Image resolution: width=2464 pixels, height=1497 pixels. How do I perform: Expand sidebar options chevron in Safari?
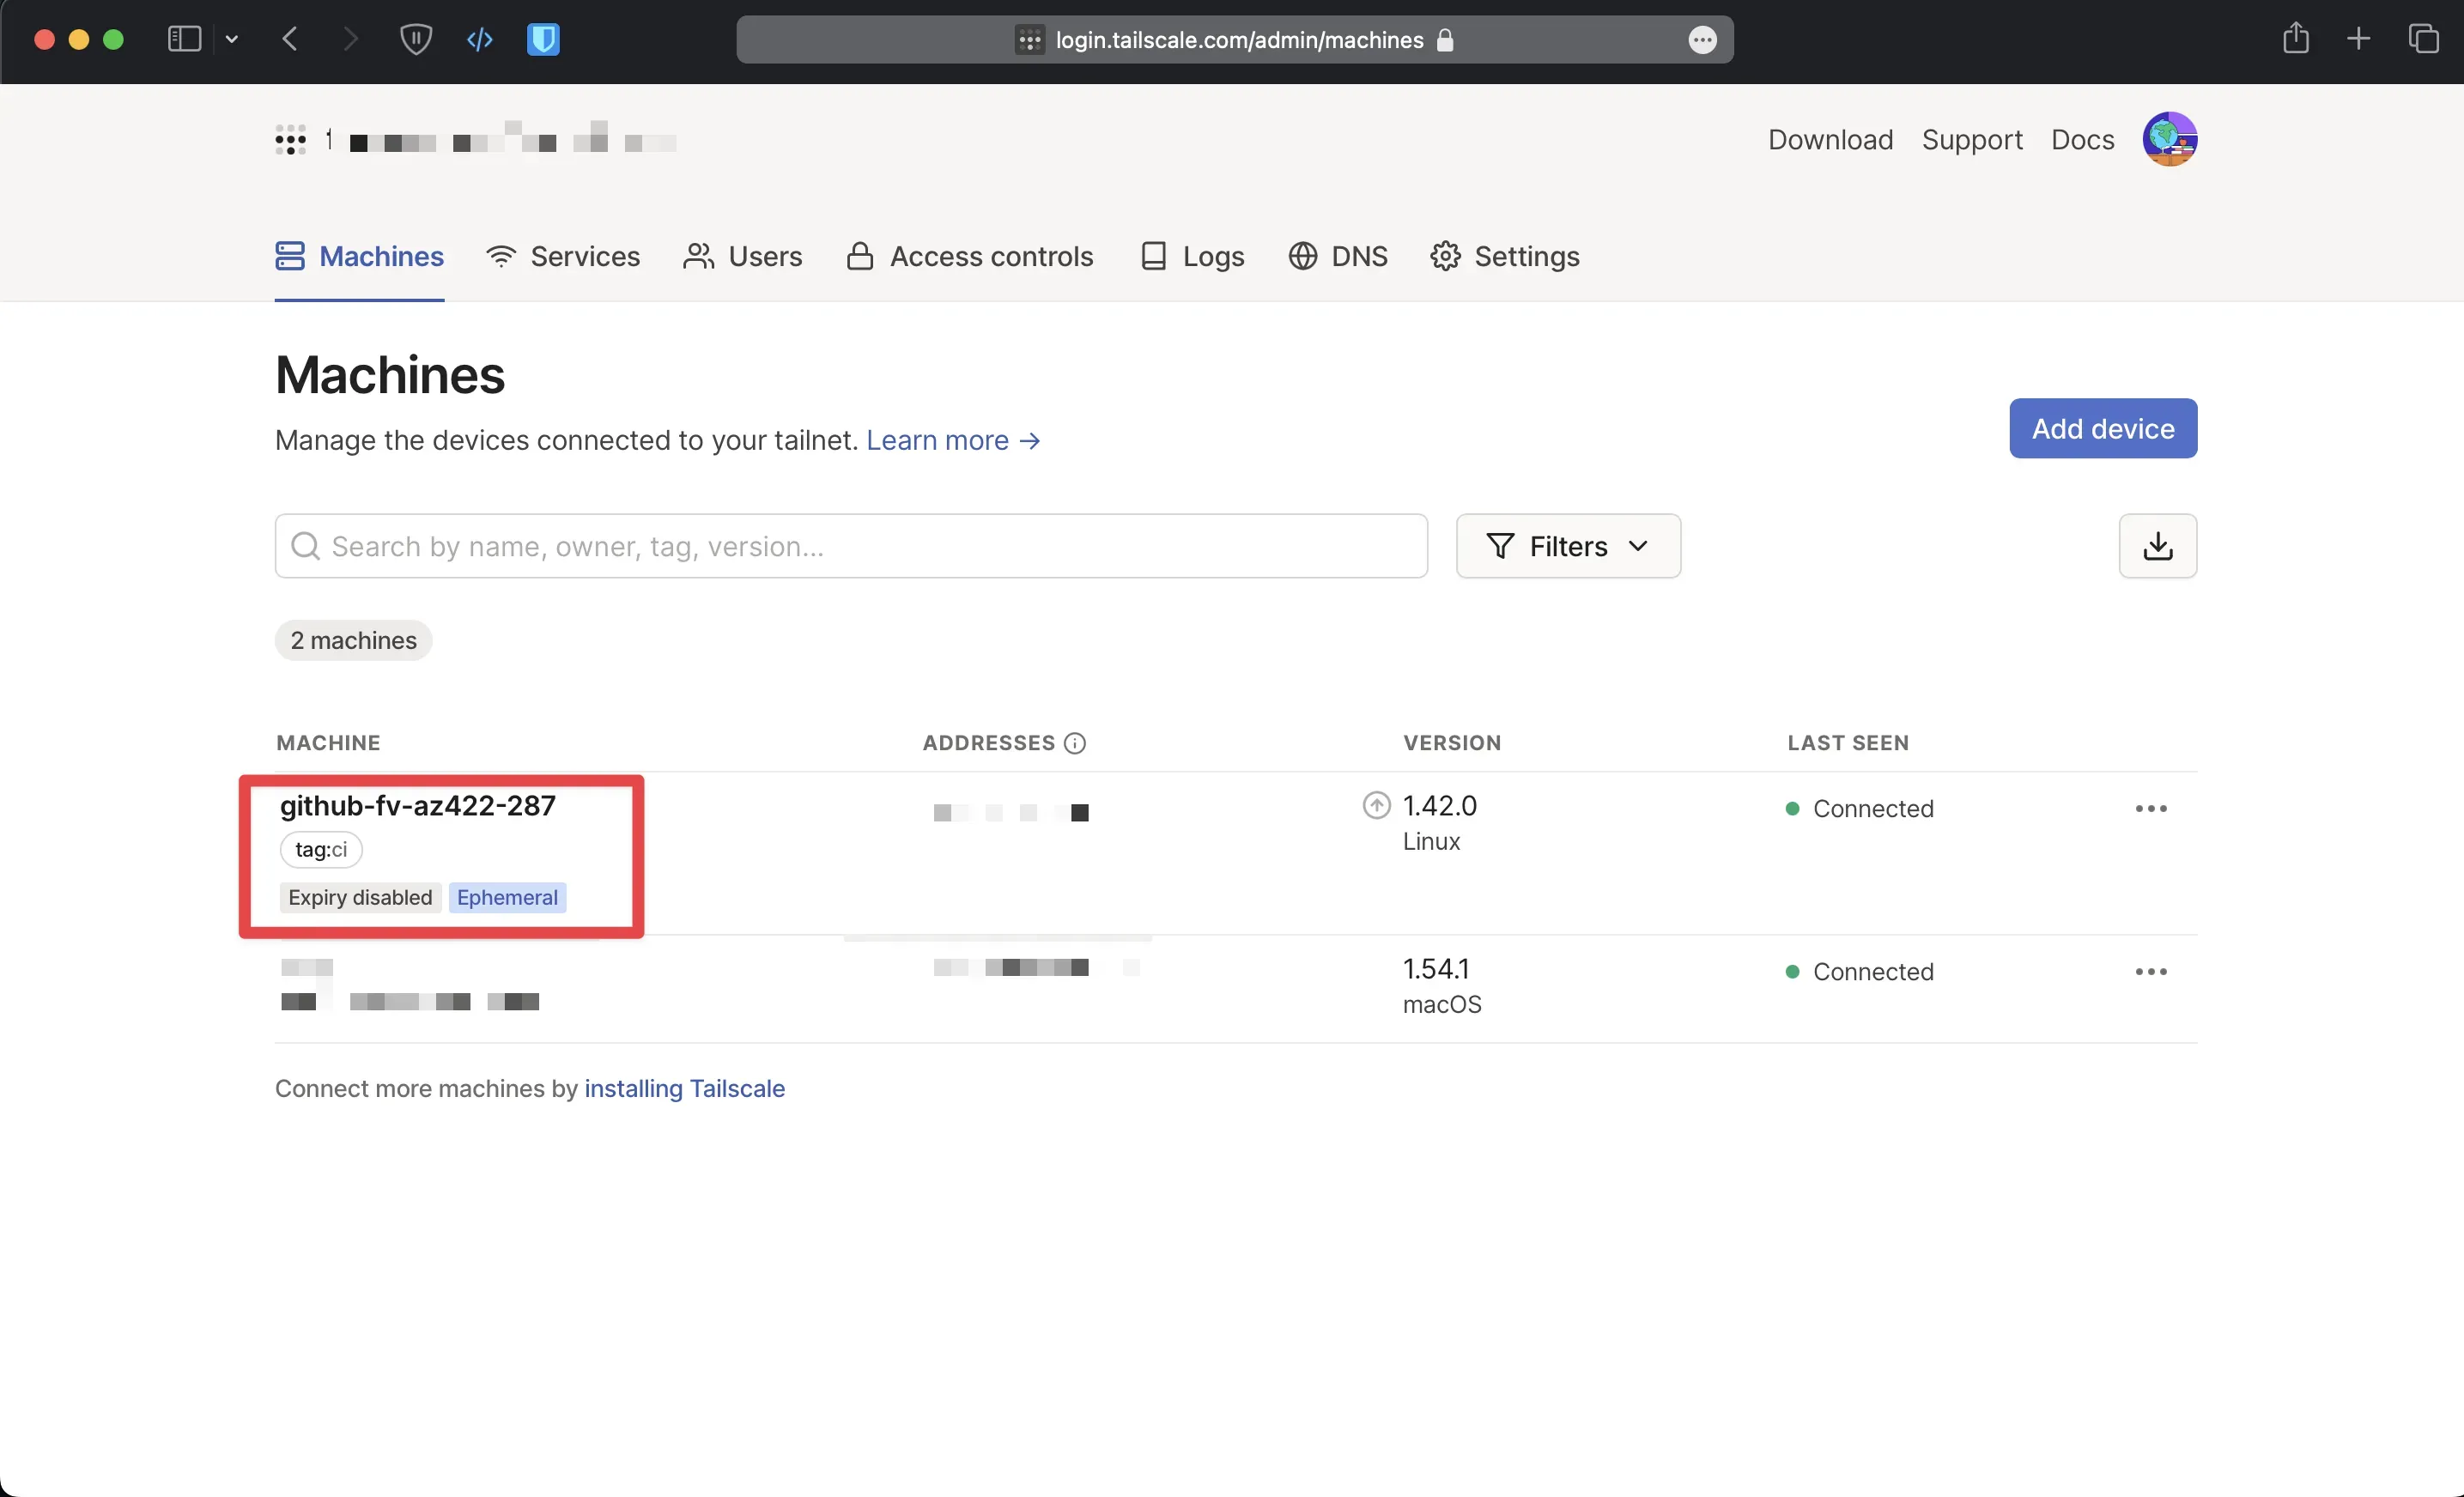pyautogui.click(x=232, y=40)
